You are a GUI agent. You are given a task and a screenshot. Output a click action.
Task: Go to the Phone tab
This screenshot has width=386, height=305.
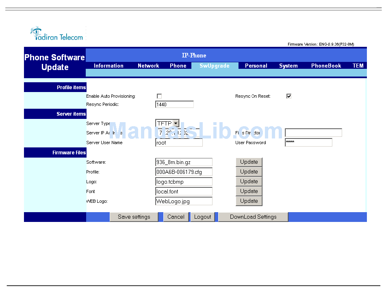(178, 66)
